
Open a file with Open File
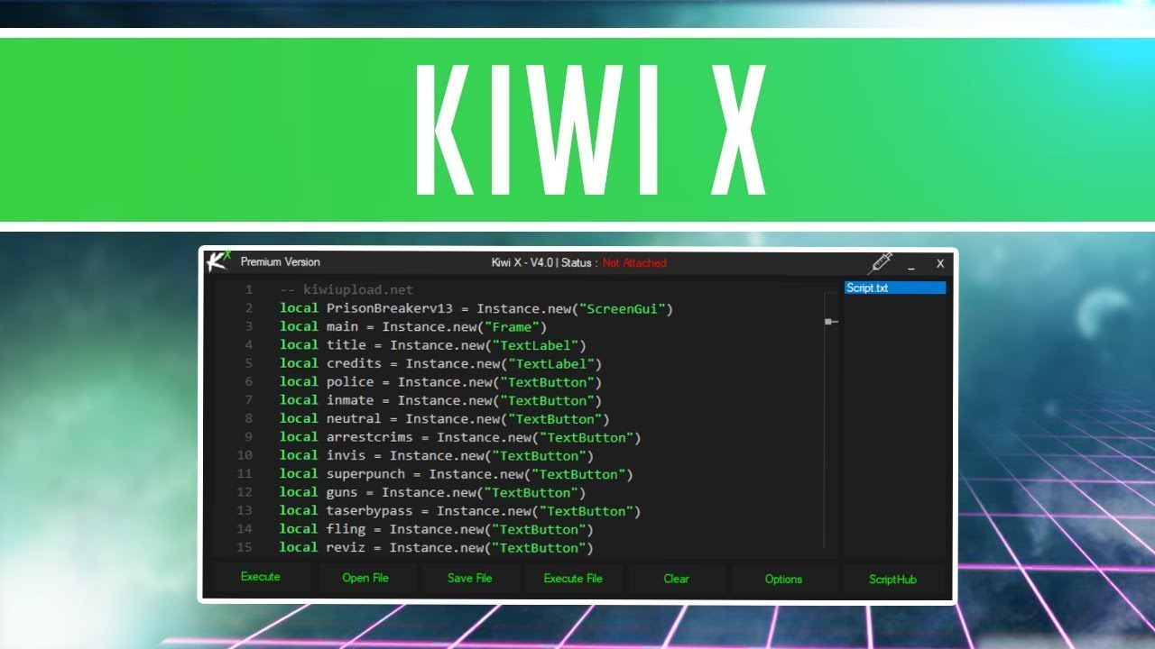[365, 578]
